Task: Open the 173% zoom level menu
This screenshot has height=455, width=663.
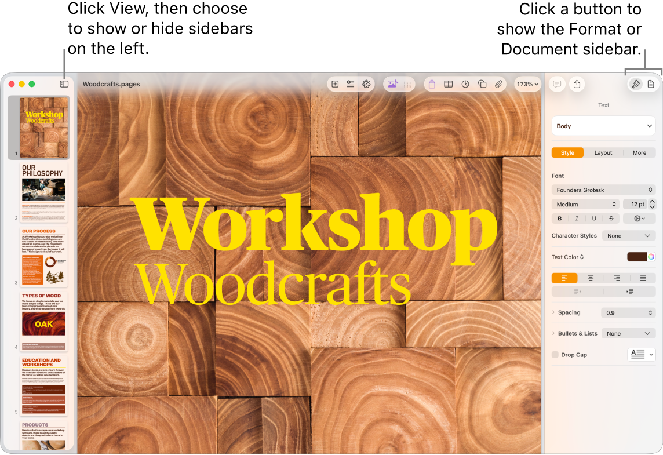Action: (x=527, y=83)
